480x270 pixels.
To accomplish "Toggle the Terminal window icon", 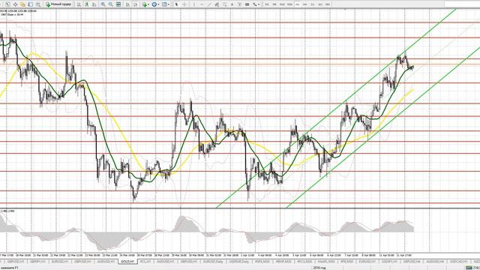I will click(x=30, y=4).
